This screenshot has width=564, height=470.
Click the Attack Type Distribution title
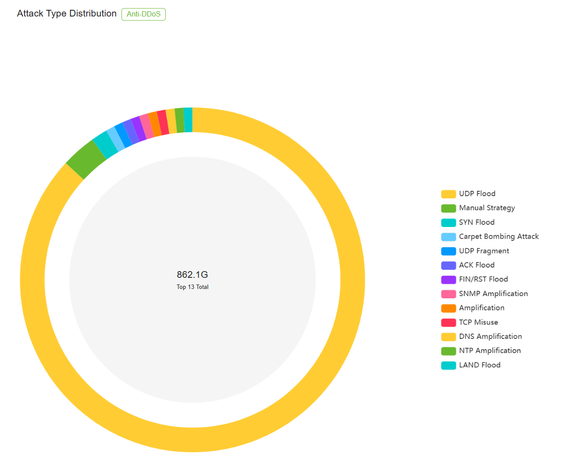tap(67, 14)
